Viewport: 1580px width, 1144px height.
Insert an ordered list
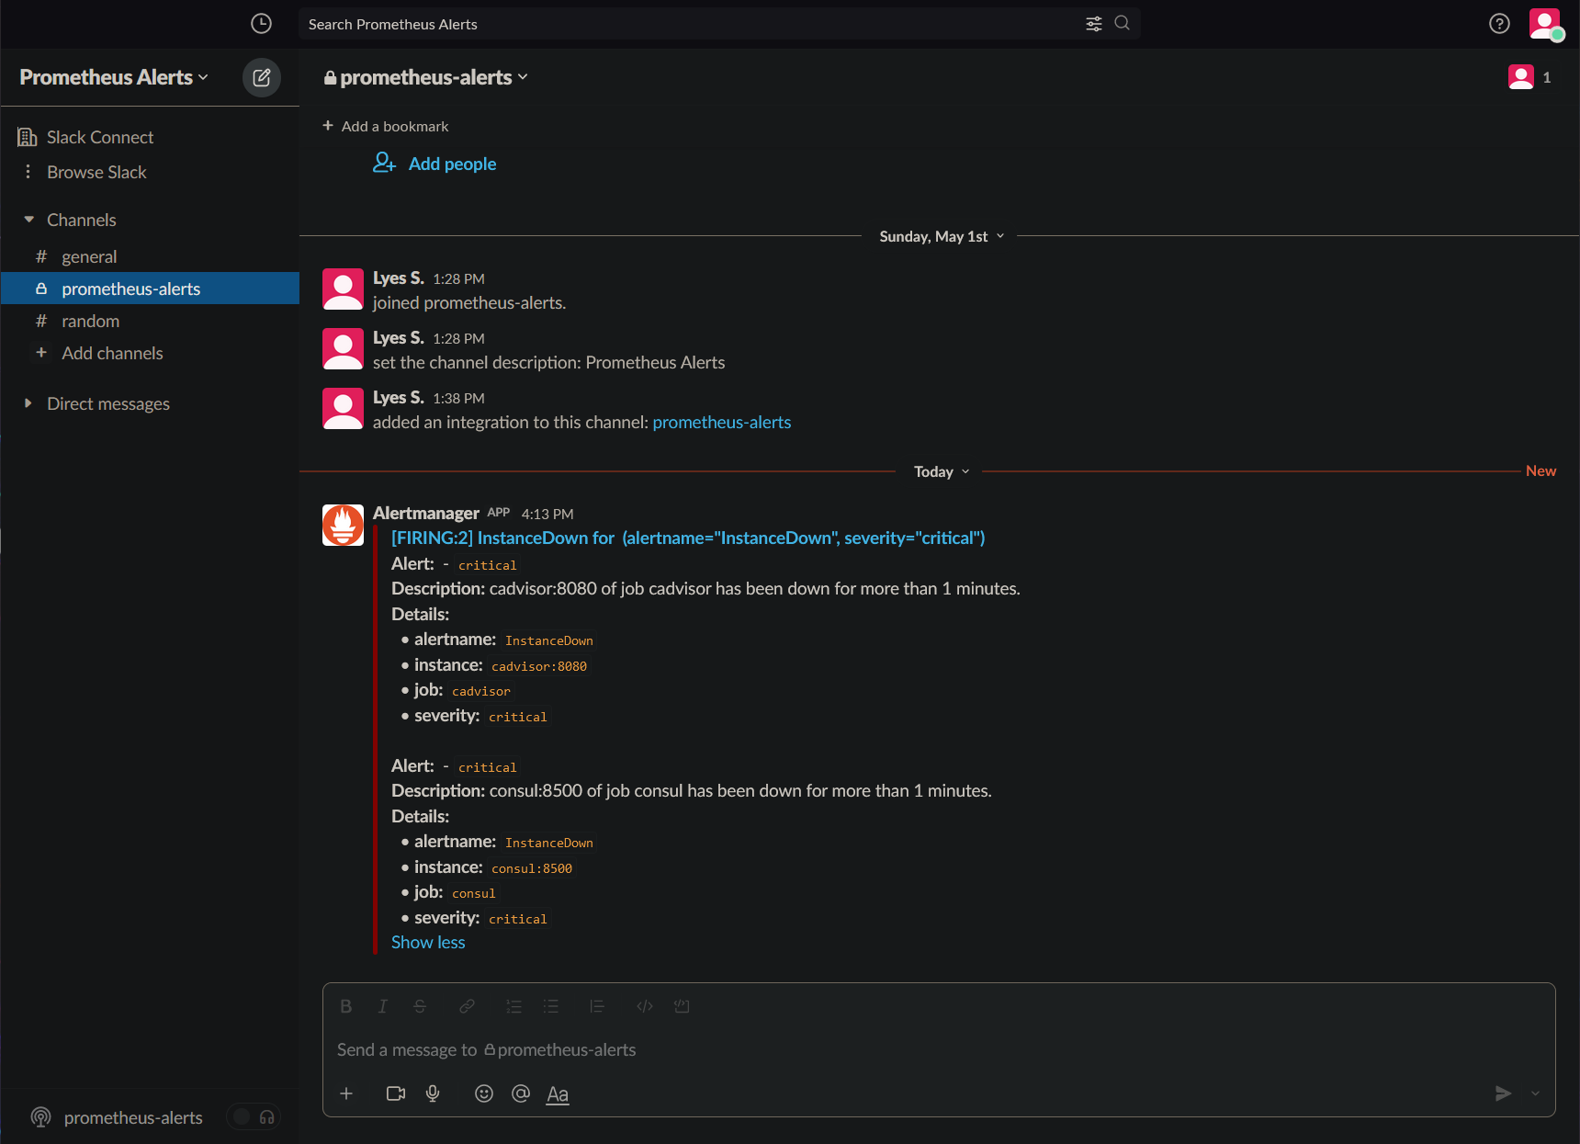pos(513,1006)
